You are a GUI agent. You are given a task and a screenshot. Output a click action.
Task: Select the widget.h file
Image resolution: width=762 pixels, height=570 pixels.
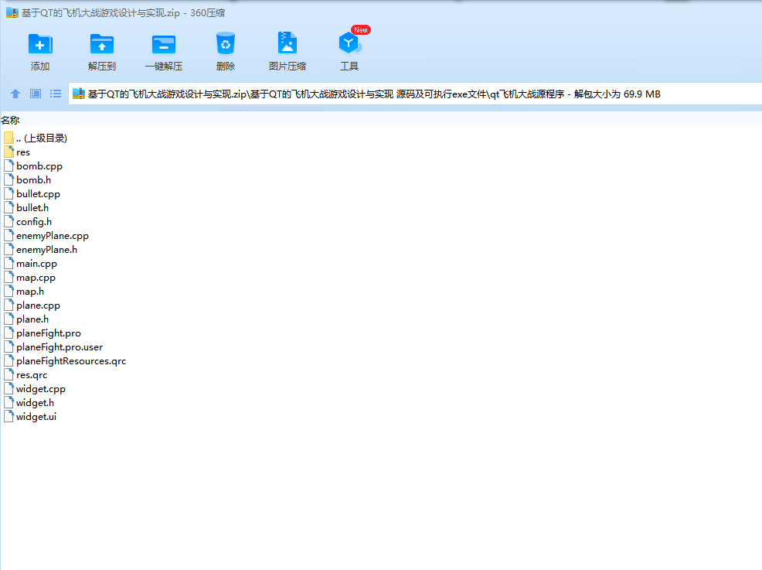click(x=35, y=403)
